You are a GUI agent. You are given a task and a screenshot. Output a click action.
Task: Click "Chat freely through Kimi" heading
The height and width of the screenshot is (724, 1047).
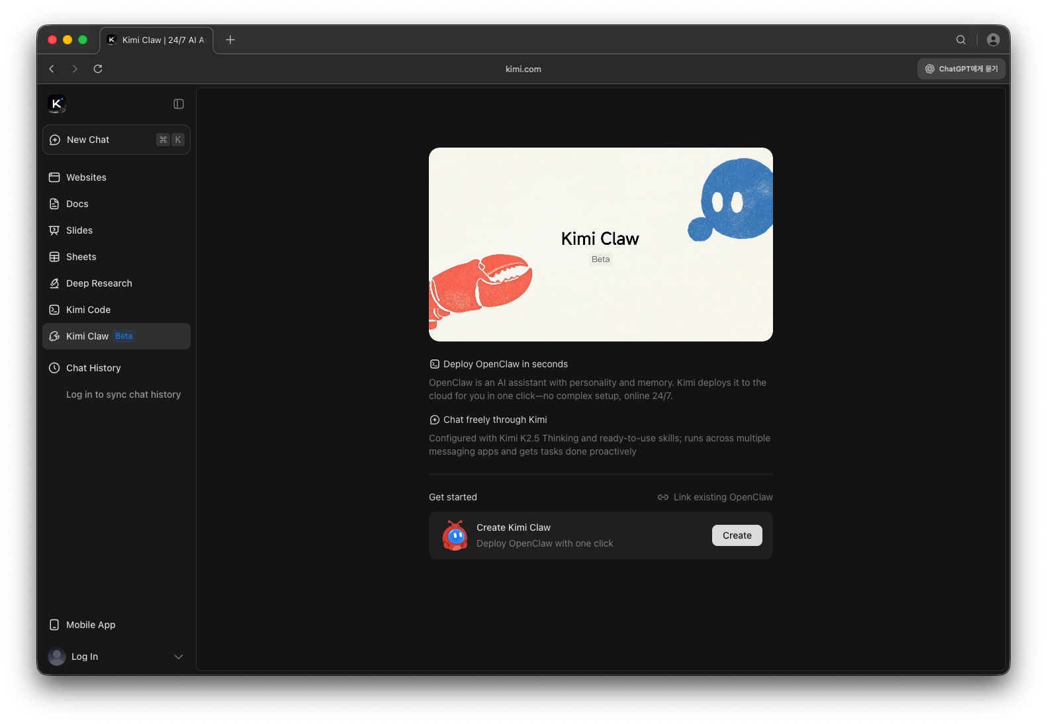pyautogui.click(x=495, y=420)
